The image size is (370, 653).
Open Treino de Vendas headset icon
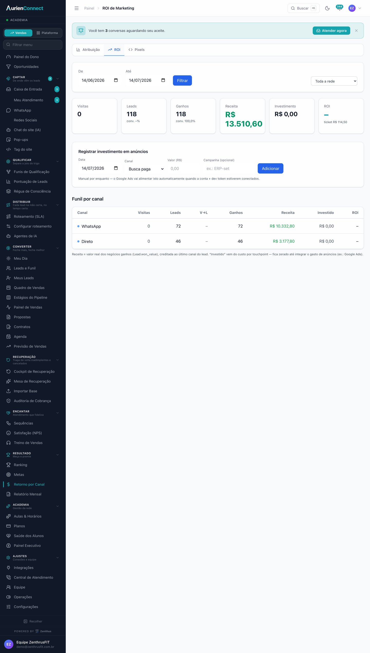coord(8,443)
